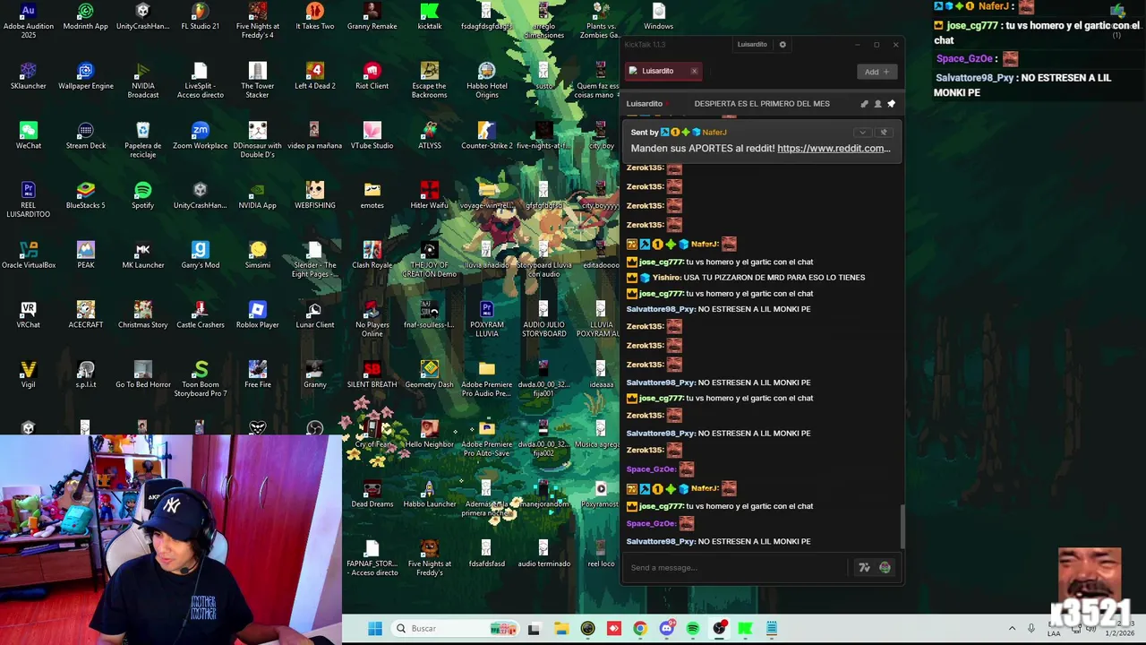Open VTube Studio desktop icon

(x=372, y=136)
